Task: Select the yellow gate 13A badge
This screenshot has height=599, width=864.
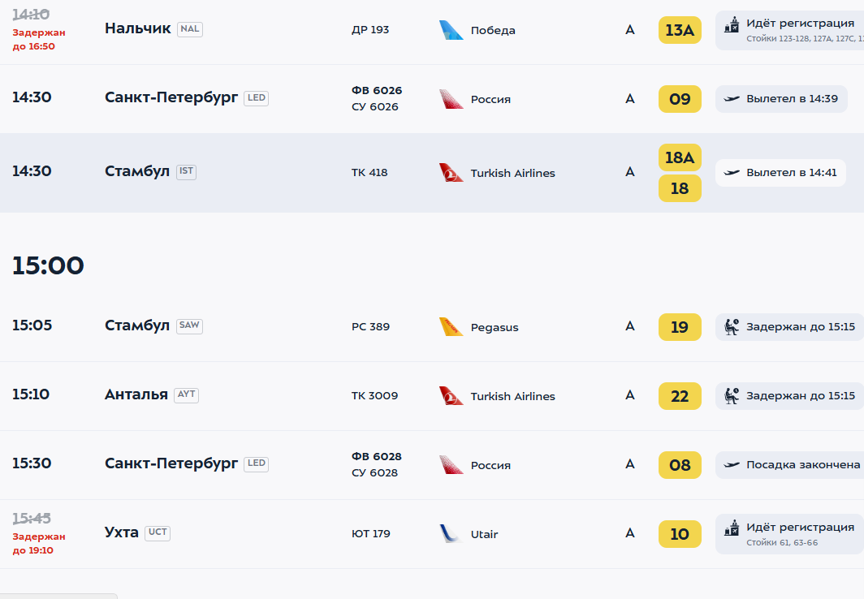Action: 680,30
